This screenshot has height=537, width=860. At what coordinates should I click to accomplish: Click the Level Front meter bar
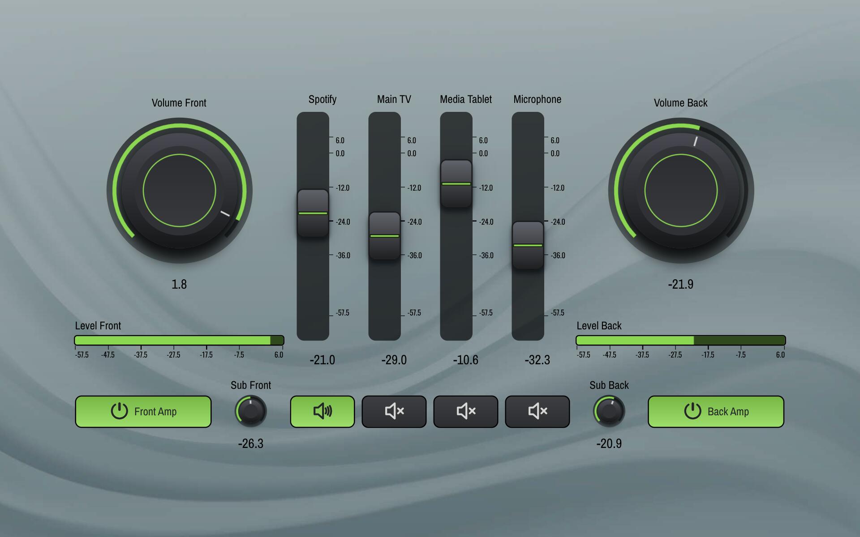pyautogui.click(x=179, y=341)
